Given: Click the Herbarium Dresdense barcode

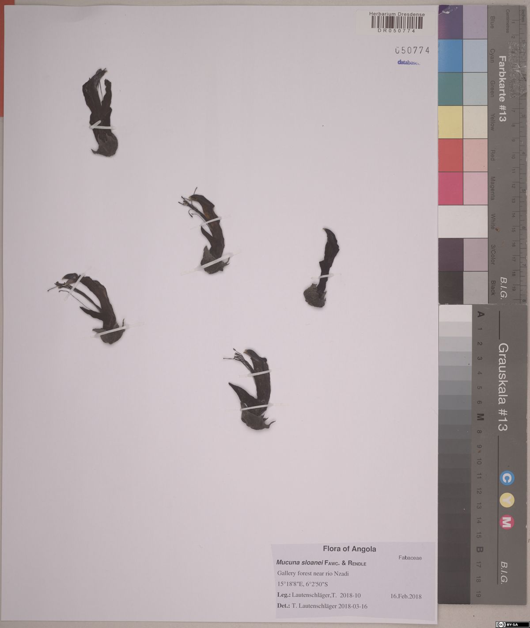Looking at the screenshot, I should point(396,23).
